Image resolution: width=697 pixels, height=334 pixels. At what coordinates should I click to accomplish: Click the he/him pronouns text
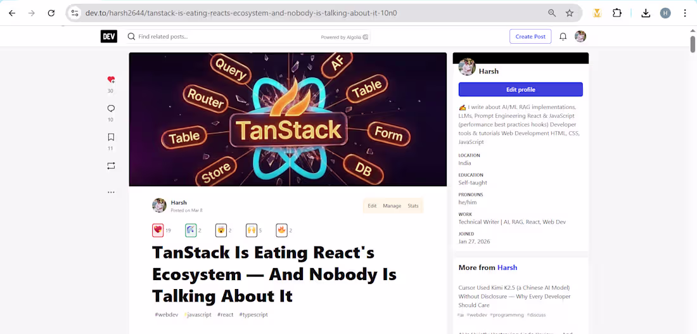[x=468, y=202]
